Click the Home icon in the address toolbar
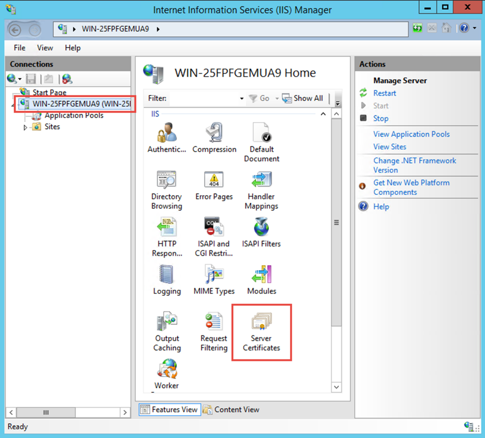The height and width of the screenshot is (438, 485). [446, 28]
